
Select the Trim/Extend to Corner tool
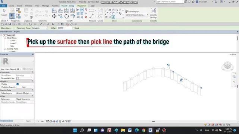click(73, 16)
